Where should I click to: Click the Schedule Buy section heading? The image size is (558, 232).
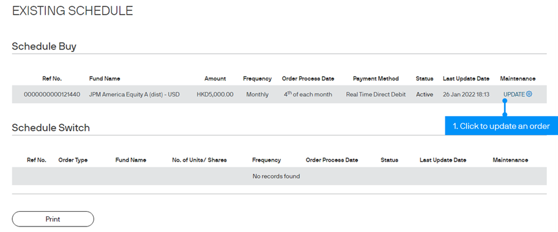point(44,46)
